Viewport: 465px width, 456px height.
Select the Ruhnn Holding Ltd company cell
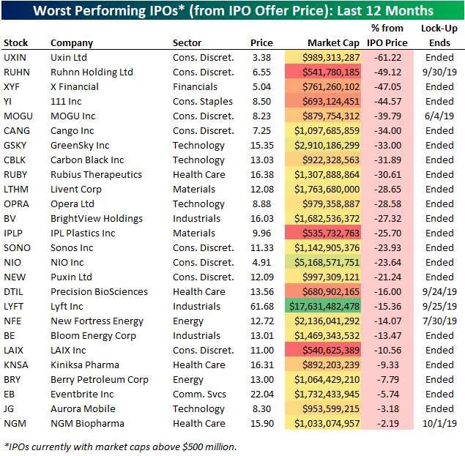[x=92, y=72]
